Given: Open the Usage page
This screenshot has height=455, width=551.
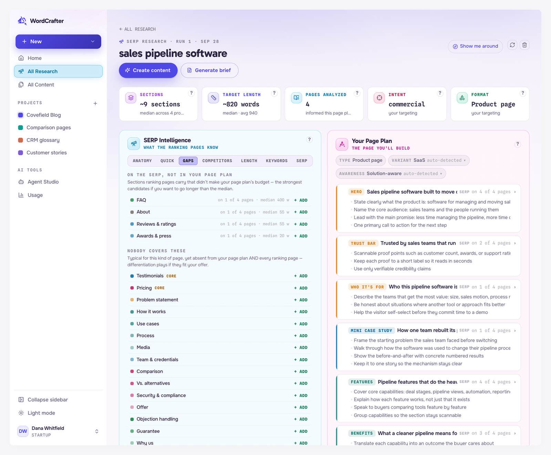Looking at the screenshot, I should [x=58, y=195].
